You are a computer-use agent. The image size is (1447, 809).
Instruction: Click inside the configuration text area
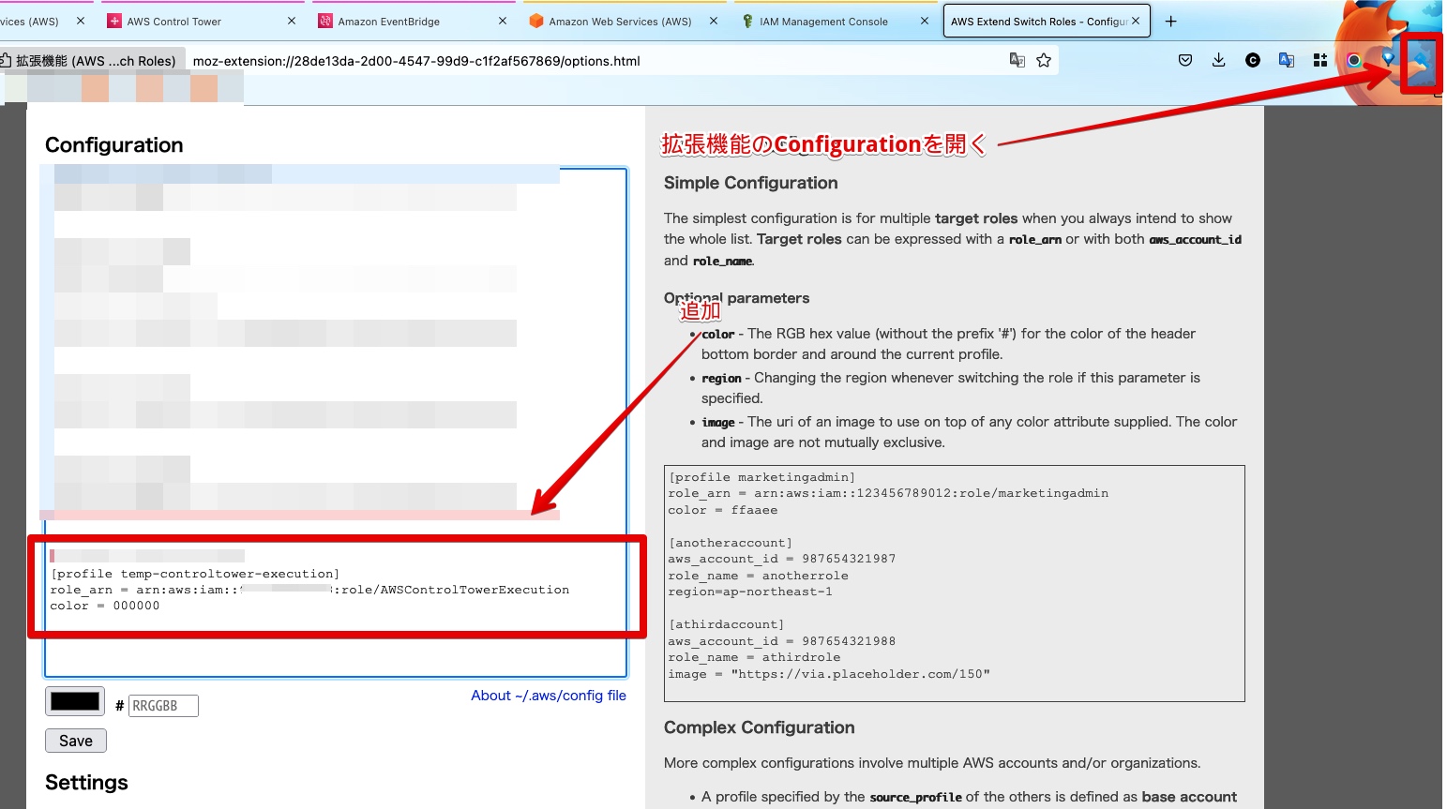point(328,422)
